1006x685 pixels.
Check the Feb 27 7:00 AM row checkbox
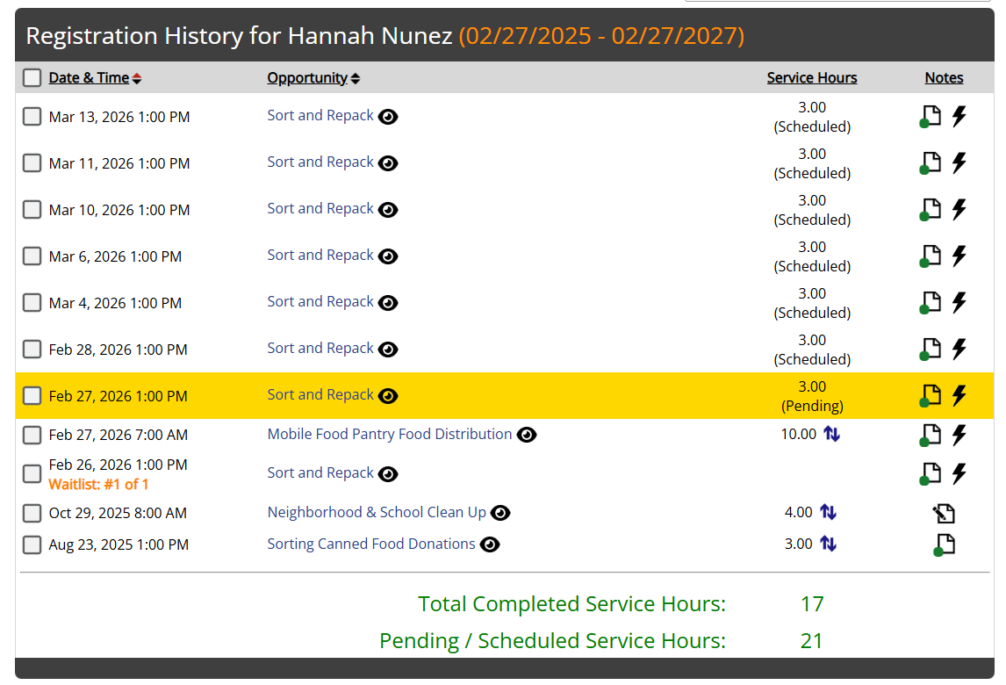point(32,436)
